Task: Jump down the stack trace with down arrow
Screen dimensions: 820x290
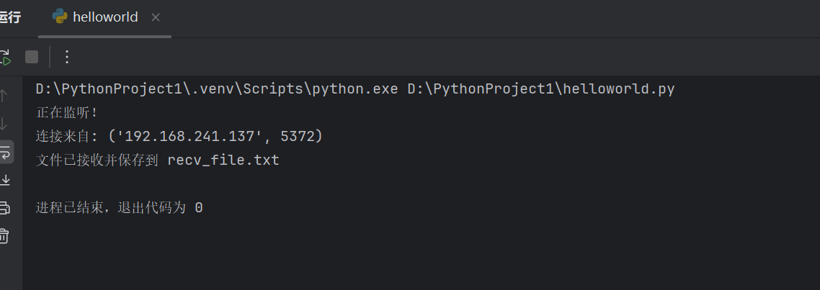Action: pos(4,124)
